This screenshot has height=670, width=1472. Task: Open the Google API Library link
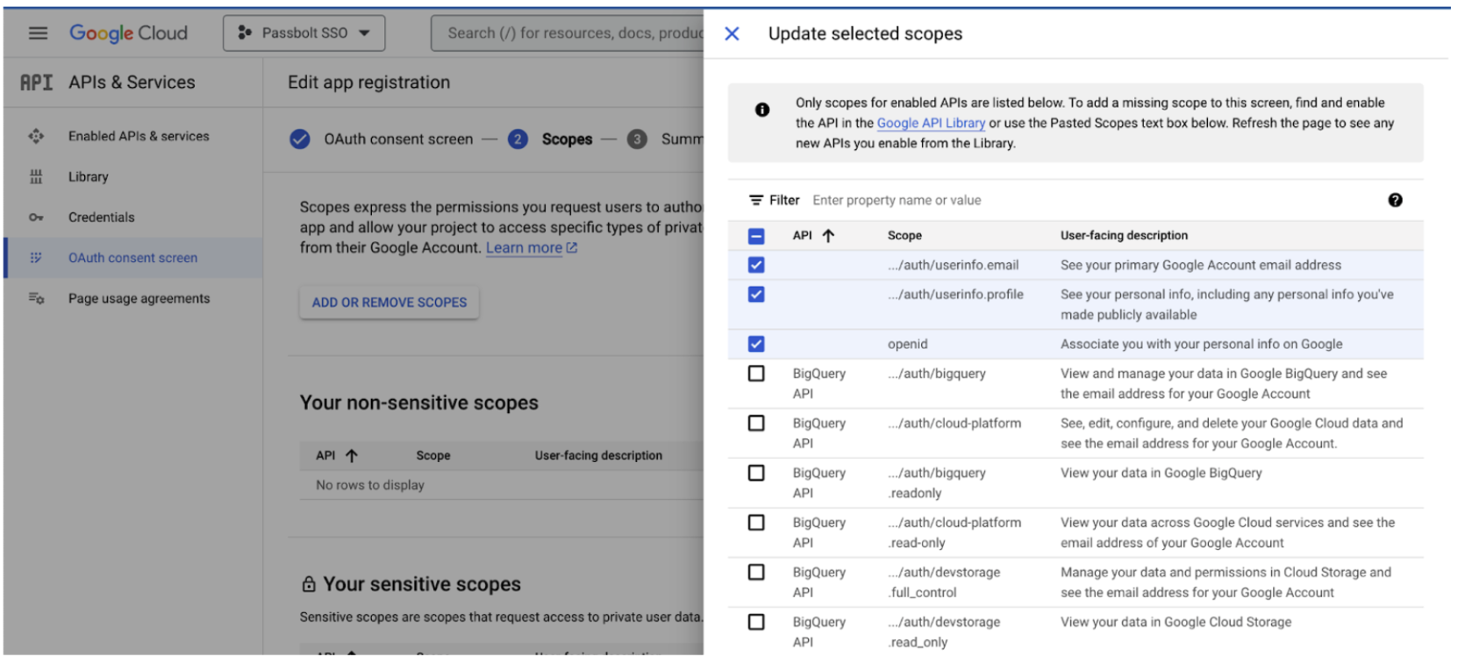pyautogui.click(x=931, y=123)
